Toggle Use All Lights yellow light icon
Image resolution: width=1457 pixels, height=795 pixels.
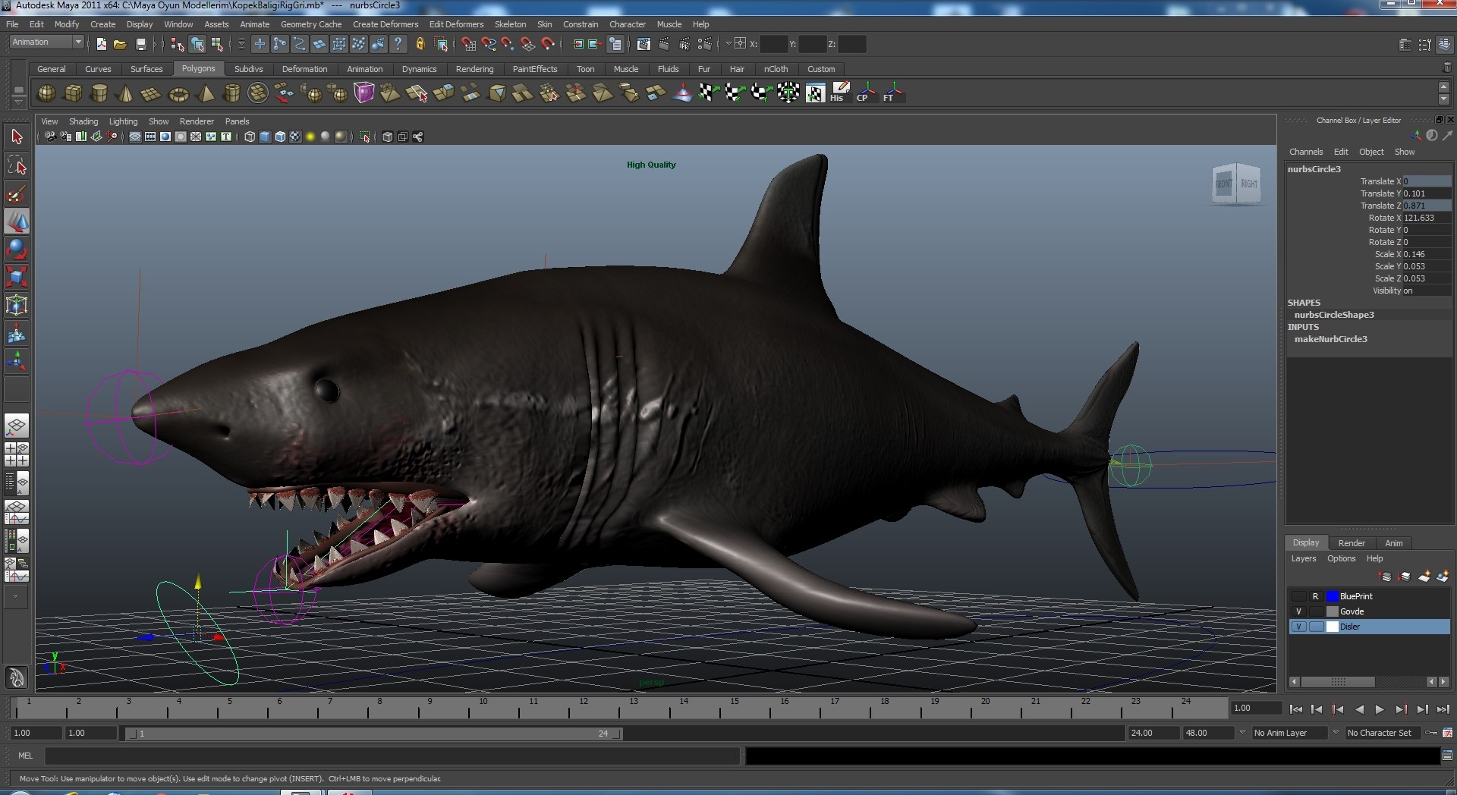point(310,137)
